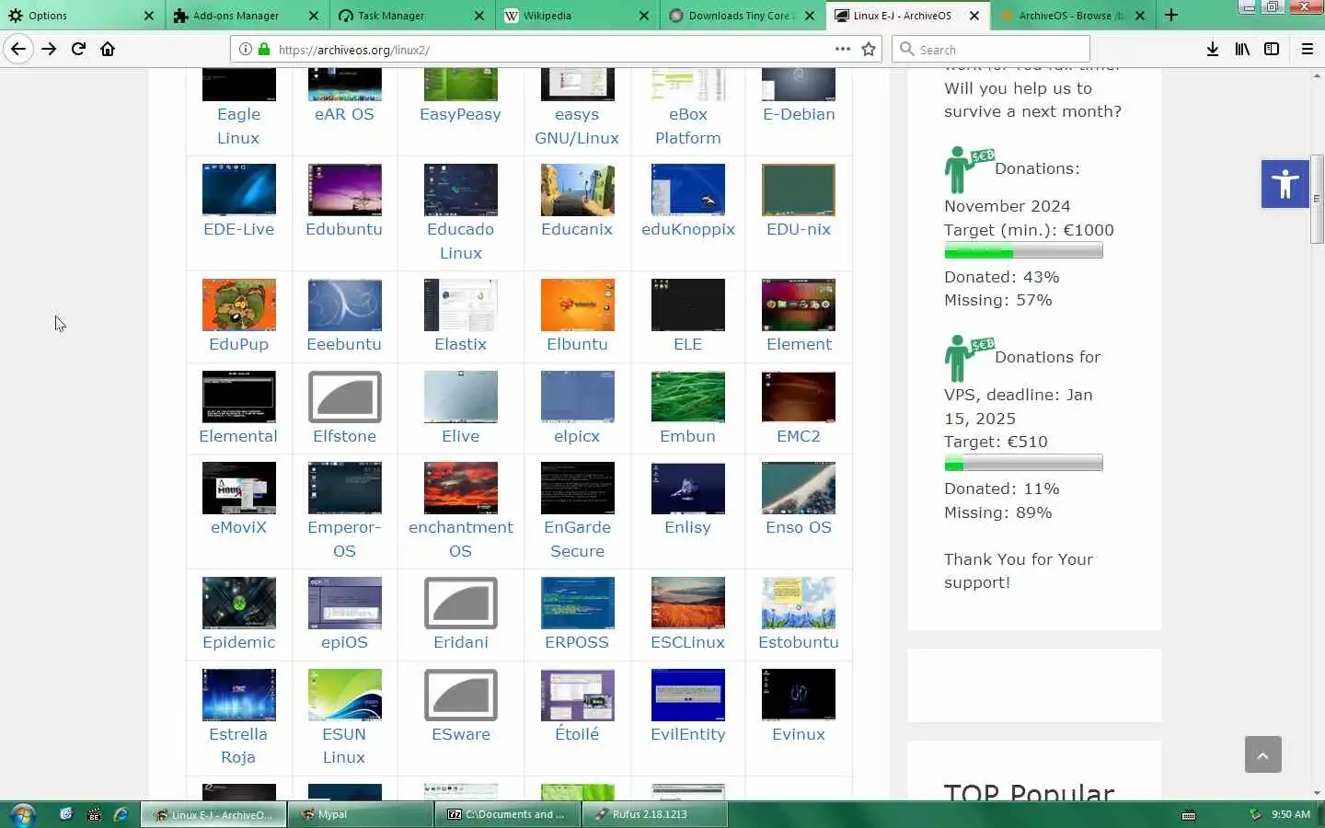
Task: Open the browser home page
Action: [x=108, y=49]
